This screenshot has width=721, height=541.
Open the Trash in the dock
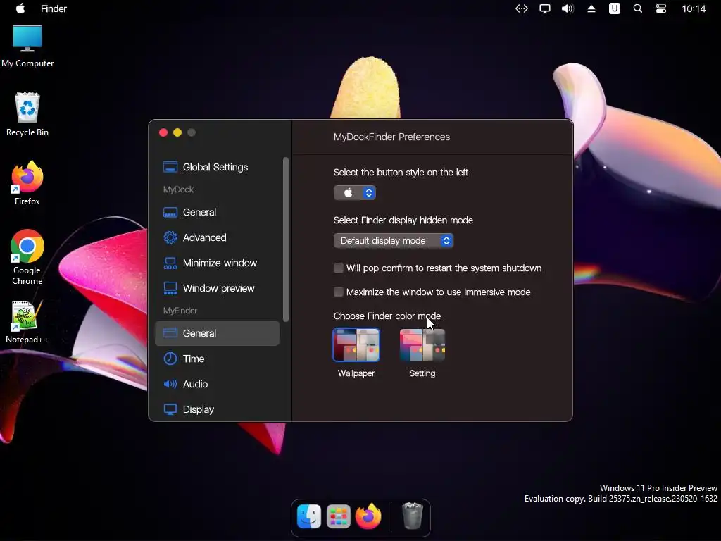[412, 516]
